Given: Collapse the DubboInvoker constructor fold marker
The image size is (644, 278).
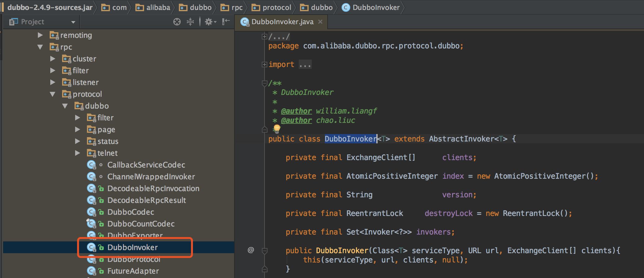Looking at the screenshot, I should (265, 251).
